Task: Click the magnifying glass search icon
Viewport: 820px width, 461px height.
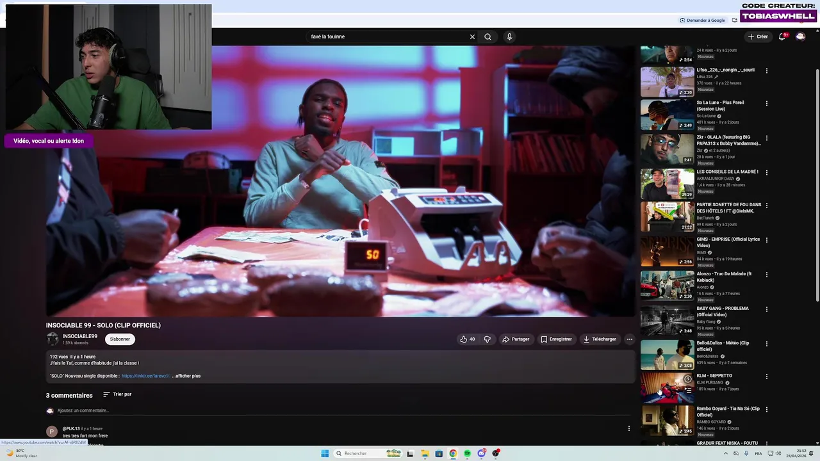Action: [x=488, y=36]
